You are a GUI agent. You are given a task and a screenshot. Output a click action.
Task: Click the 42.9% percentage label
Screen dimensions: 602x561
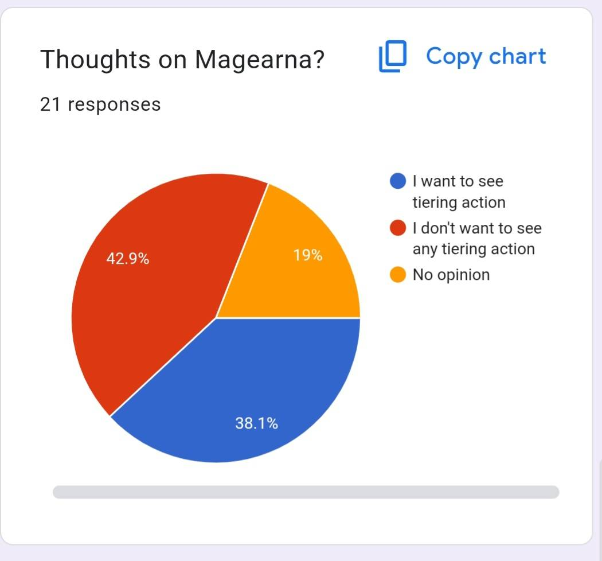tap(128, 258)
